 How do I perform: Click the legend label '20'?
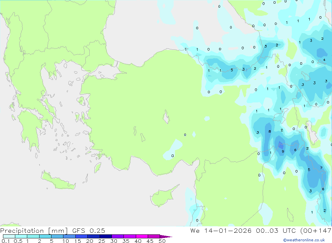click(x=90, y=241)
